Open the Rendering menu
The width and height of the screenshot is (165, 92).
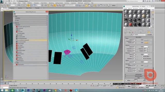click(x=51, y=3)
